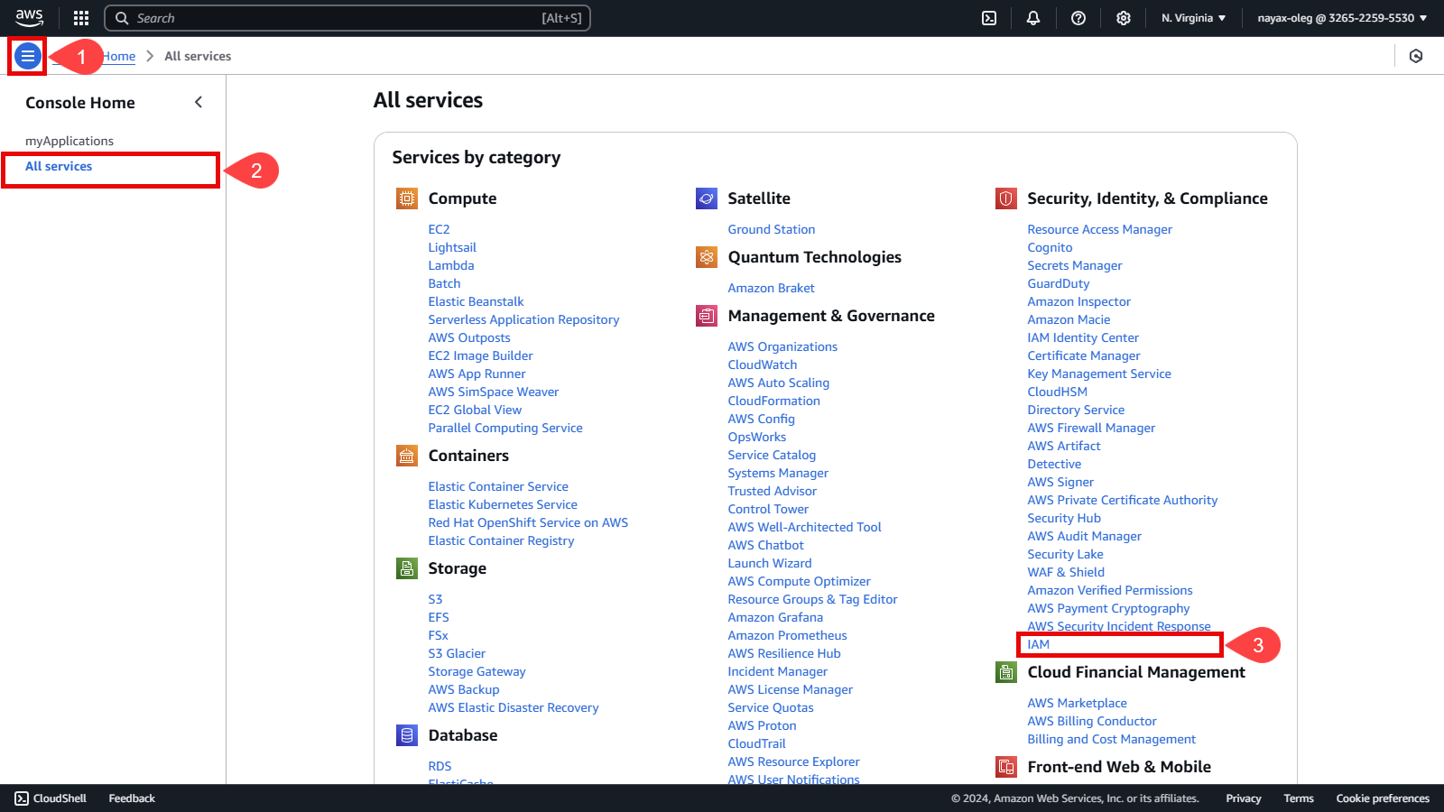Open Cookie preferences in the footer
Image resolution: width=1444 pixels, height=812 pixels.
pos(1383,798)
